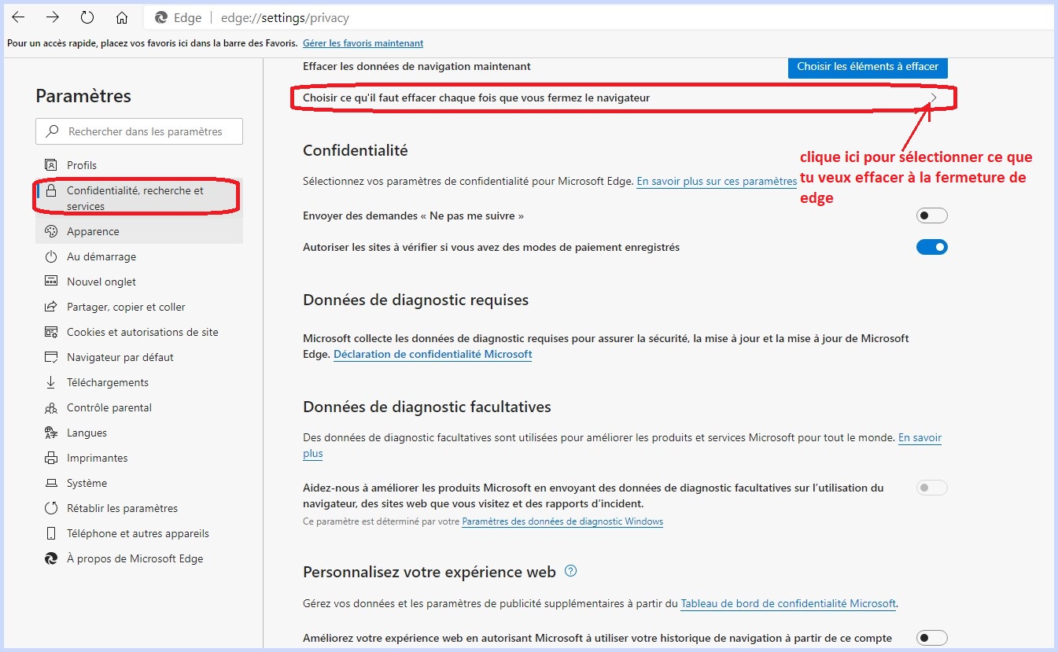Open En savoir plus about optional diagnostics
Image resolution: width=1058 pixels, height=652 pixels.
tap(920, 438)
